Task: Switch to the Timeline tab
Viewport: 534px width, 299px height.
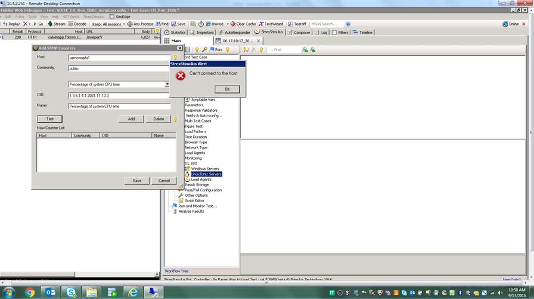Action: click(x=362, y=32)
